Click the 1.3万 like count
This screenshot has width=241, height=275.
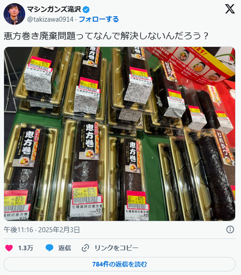(x=25, y=248)
